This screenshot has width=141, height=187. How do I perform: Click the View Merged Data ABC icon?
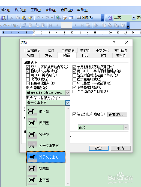pyautogui.click(x=24, y=25)
